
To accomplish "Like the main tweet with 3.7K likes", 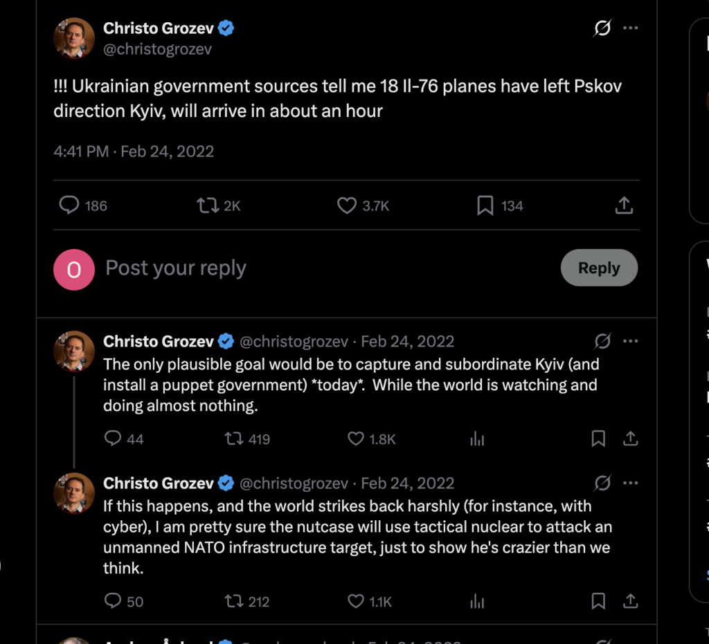I will pos(346,205).
